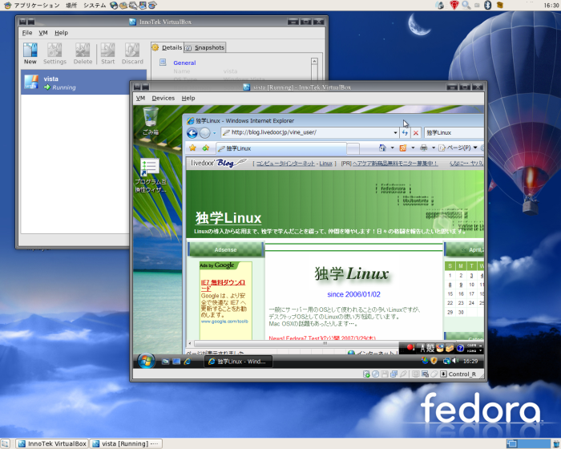Open the VM menu in vista window
The height and width of the screenshot is (449, 561).
pyautogui.click(x=140, y=98)
